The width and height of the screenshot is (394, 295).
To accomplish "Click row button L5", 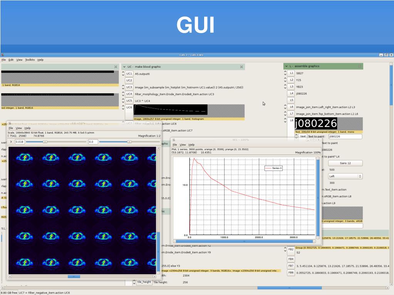I will (x=291, y=100).
